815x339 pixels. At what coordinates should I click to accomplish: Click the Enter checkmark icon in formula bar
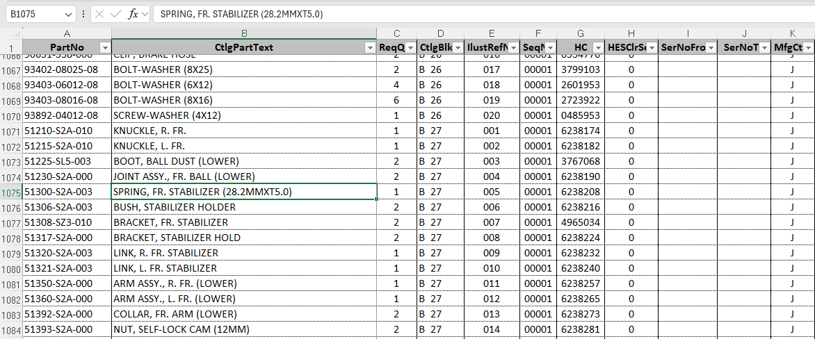pos(116,14)
